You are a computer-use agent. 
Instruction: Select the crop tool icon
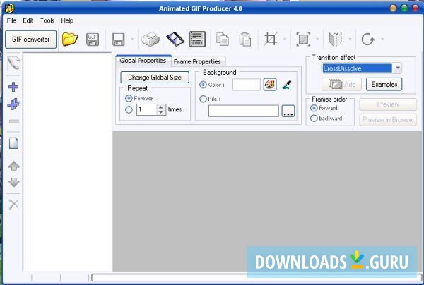pos(271,39)
